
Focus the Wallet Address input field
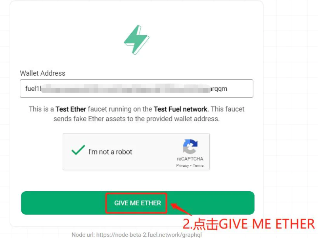[x=136, y=89]
